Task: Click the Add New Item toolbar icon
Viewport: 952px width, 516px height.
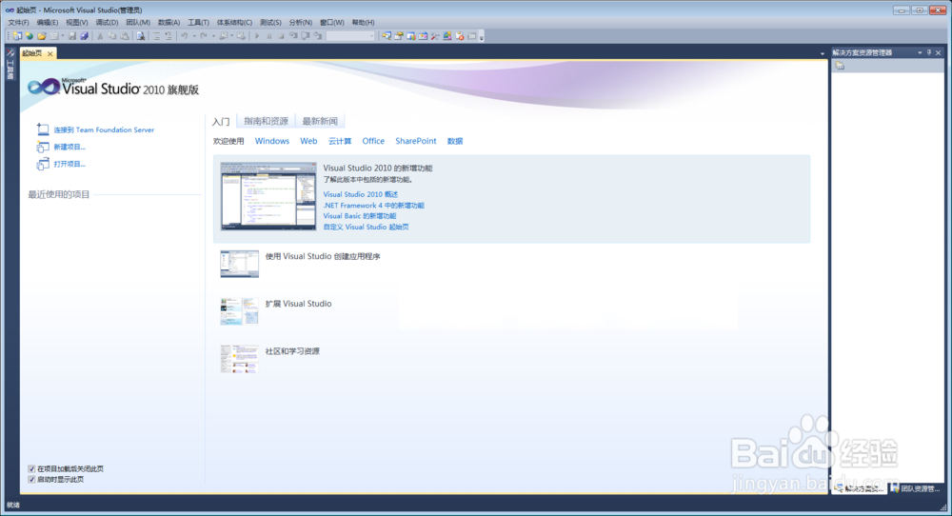Action: click(x=54, y=36)
